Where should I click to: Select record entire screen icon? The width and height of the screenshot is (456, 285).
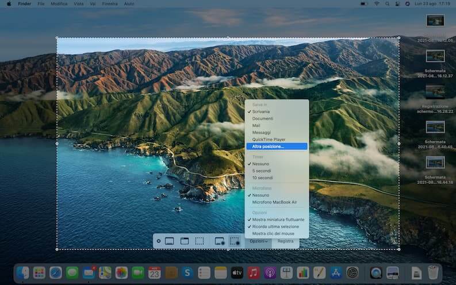pos(219,241)
